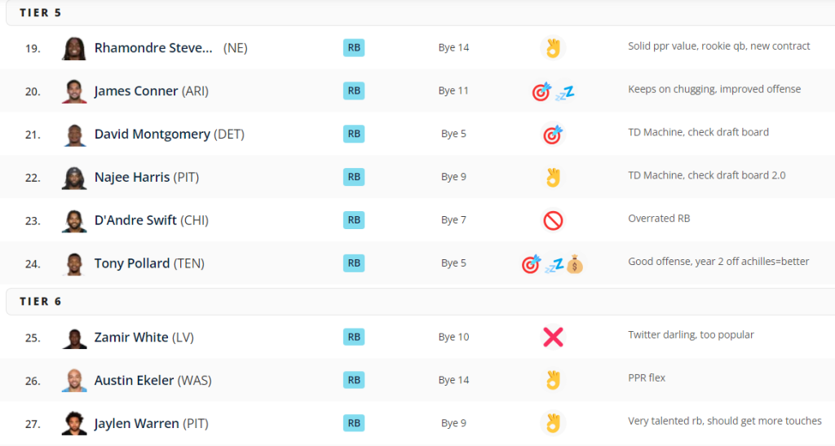This screenshot has height=446, width=835.
Task: Click the prohibited sign icon for D'Andre Swift
Action: pos(553,220)
